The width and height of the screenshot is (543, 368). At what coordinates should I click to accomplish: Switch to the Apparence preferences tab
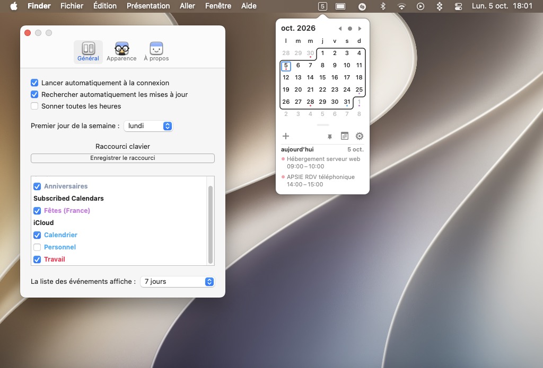click(x=121, y=51)
